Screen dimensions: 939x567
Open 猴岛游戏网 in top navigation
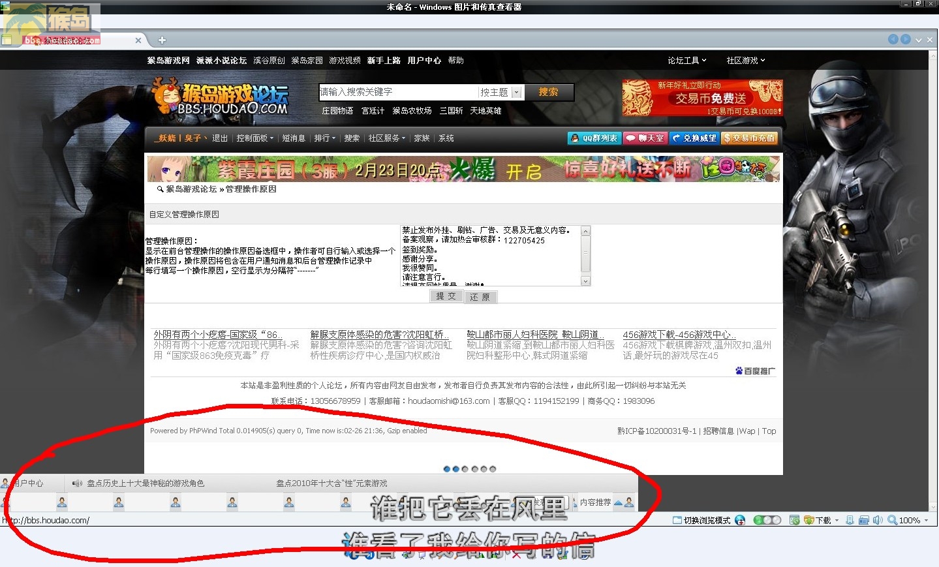click(x=168, y=60)
